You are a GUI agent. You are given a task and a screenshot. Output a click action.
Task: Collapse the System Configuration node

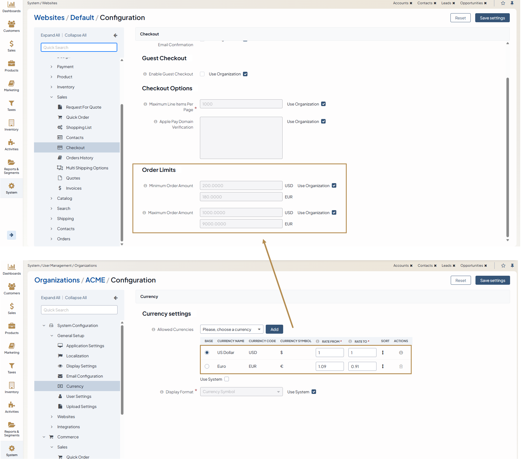coord(44,326)
